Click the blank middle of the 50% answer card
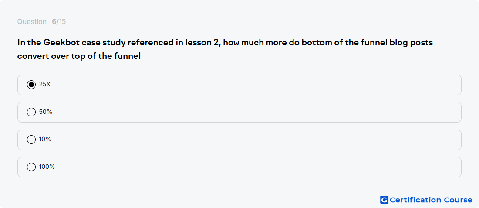The image size is (479, 208). (239, 112)
